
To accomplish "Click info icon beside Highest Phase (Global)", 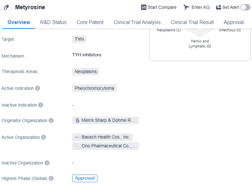I will 51,178.
